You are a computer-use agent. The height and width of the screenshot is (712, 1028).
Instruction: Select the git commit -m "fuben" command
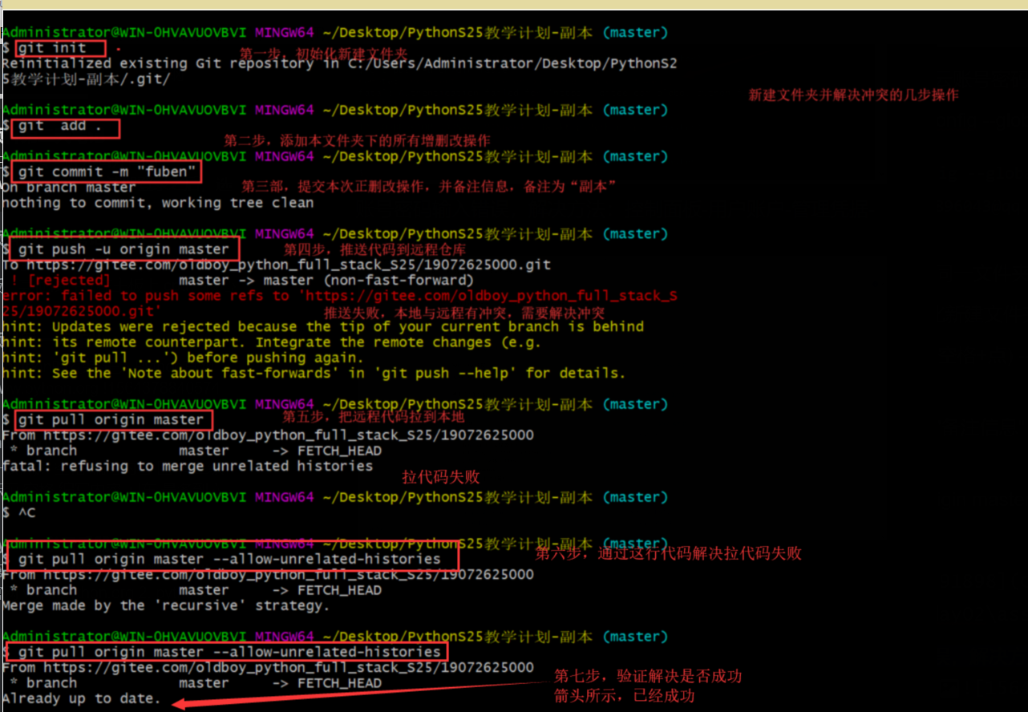click(x=107, y=172)
